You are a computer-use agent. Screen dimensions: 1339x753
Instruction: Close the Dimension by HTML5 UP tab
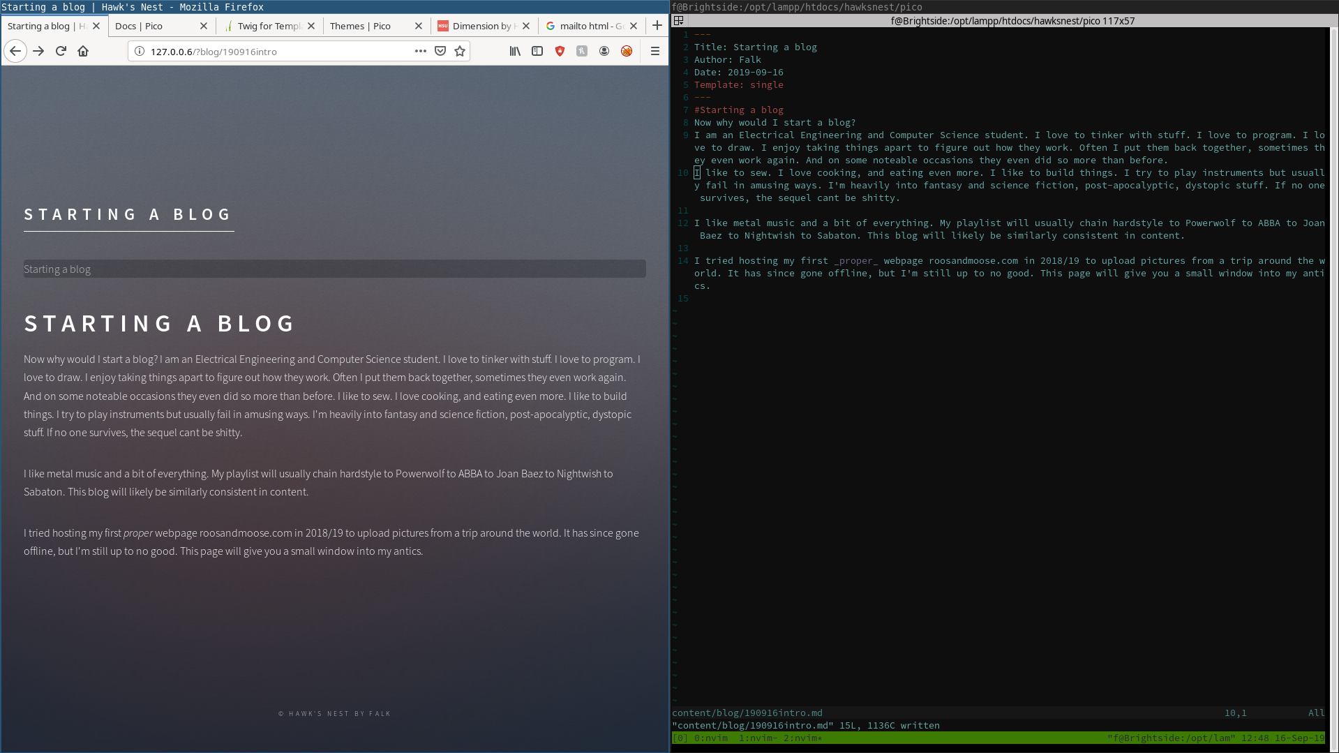coord(526,26)
